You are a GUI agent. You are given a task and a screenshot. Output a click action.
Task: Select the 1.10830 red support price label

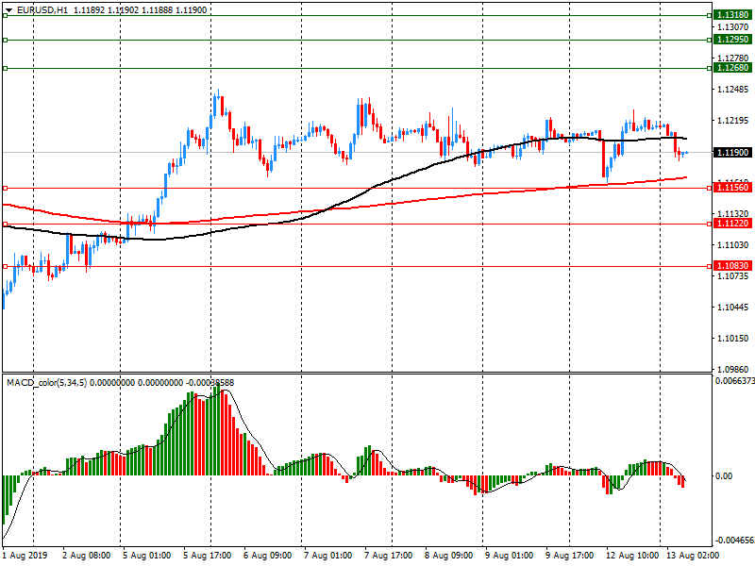(732, 266)
